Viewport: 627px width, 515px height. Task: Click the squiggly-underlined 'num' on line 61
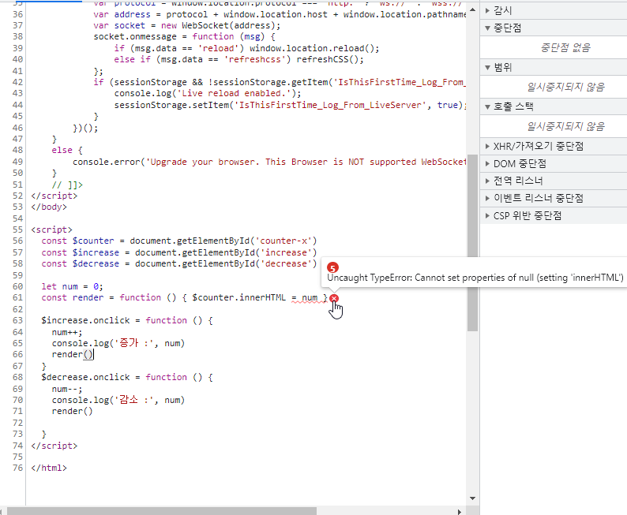[x=310, y=298]
